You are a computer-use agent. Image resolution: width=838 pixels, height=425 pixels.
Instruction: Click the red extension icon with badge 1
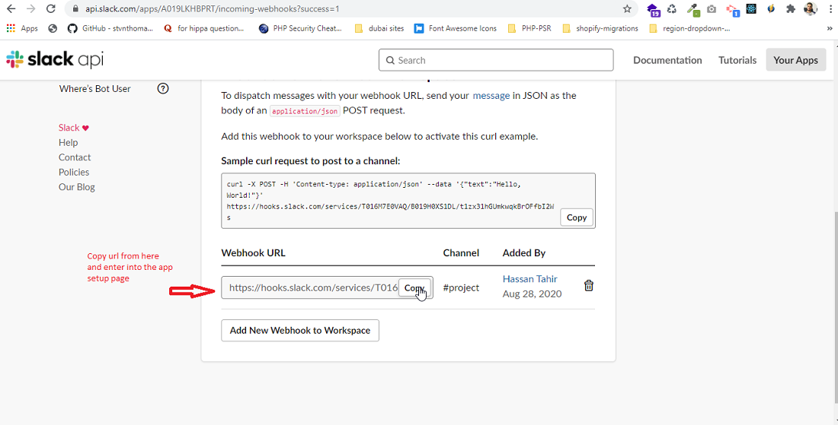(731, 10)
